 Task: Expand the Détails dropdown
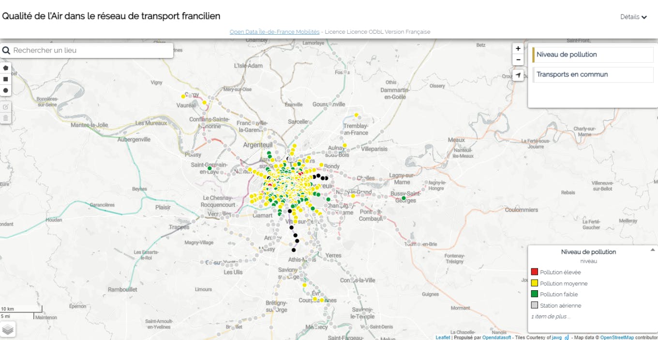click(633, 17)
